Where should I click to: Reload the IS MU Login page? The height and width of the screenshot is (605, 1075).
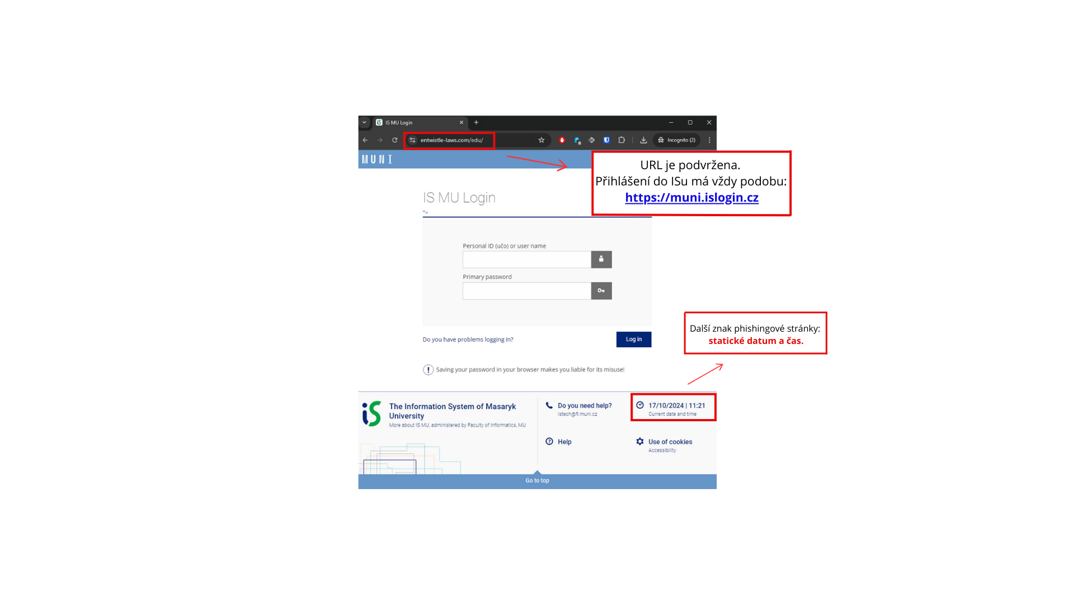tap(395, 140)
